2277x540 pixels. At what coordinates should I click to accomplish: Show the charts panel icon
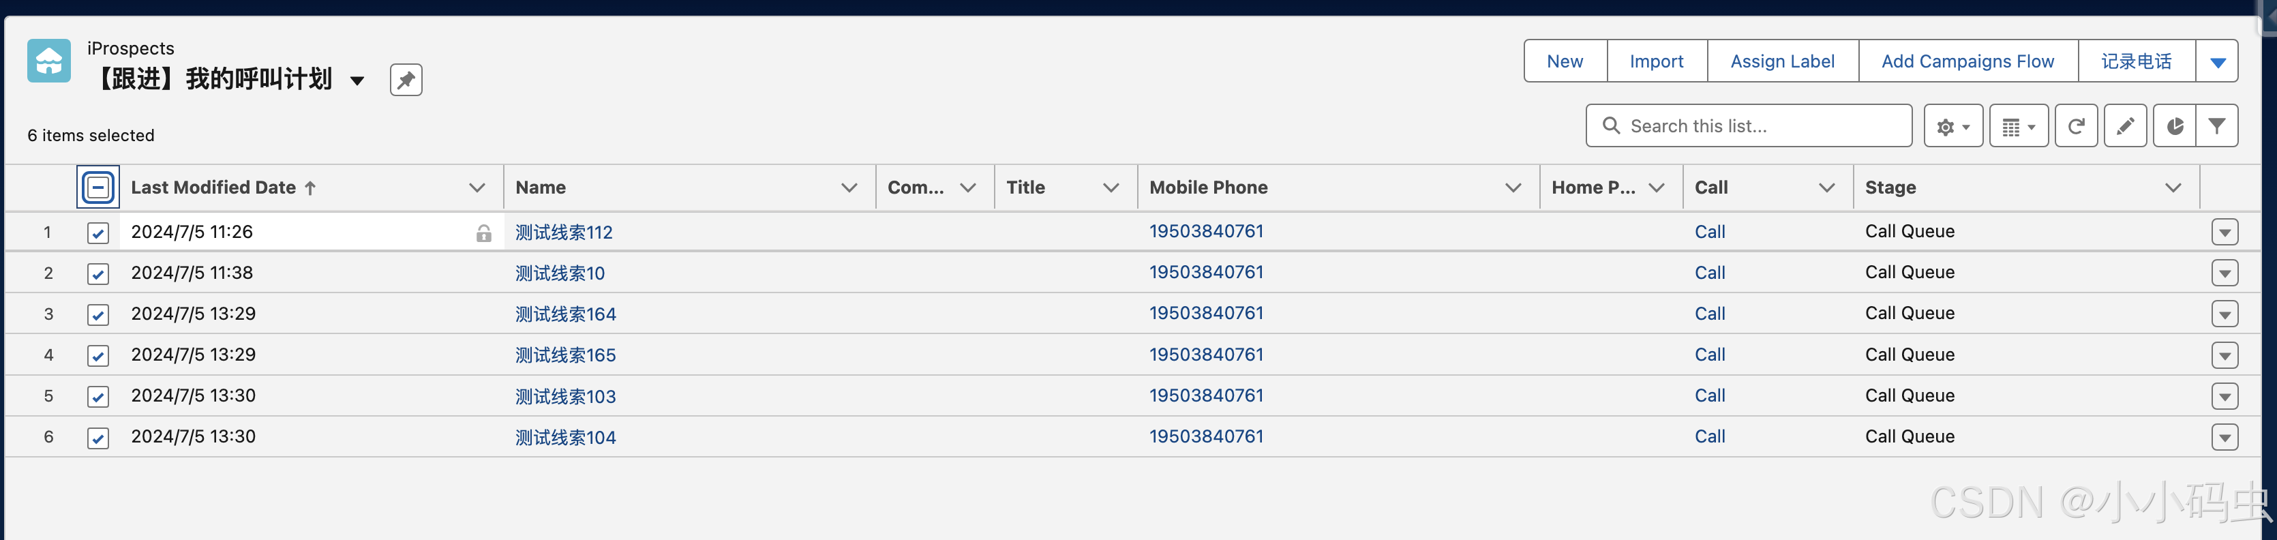click(x=2175, y=126)
